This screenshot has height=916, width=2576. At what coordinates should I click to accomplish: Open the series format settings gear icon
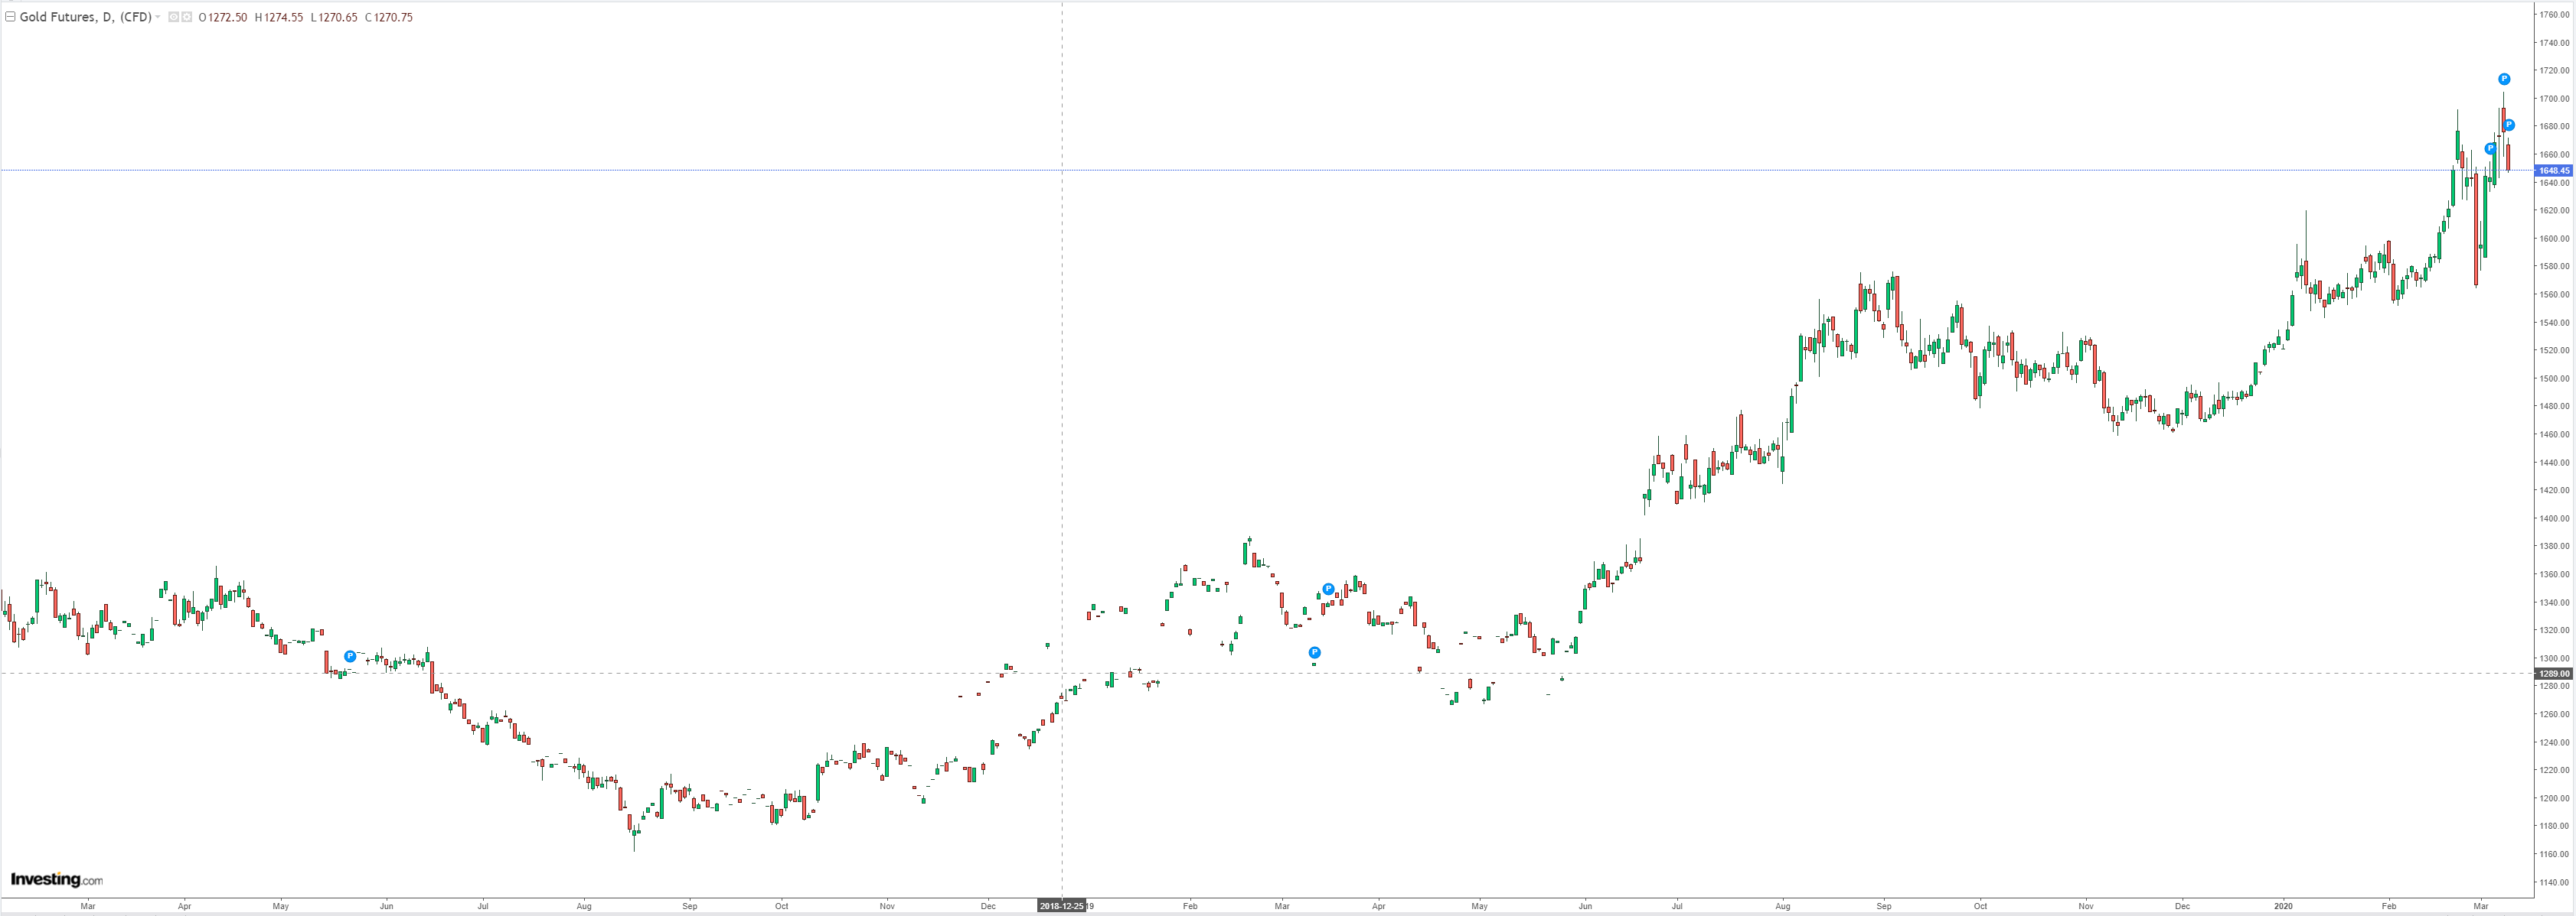pos(187,17)
